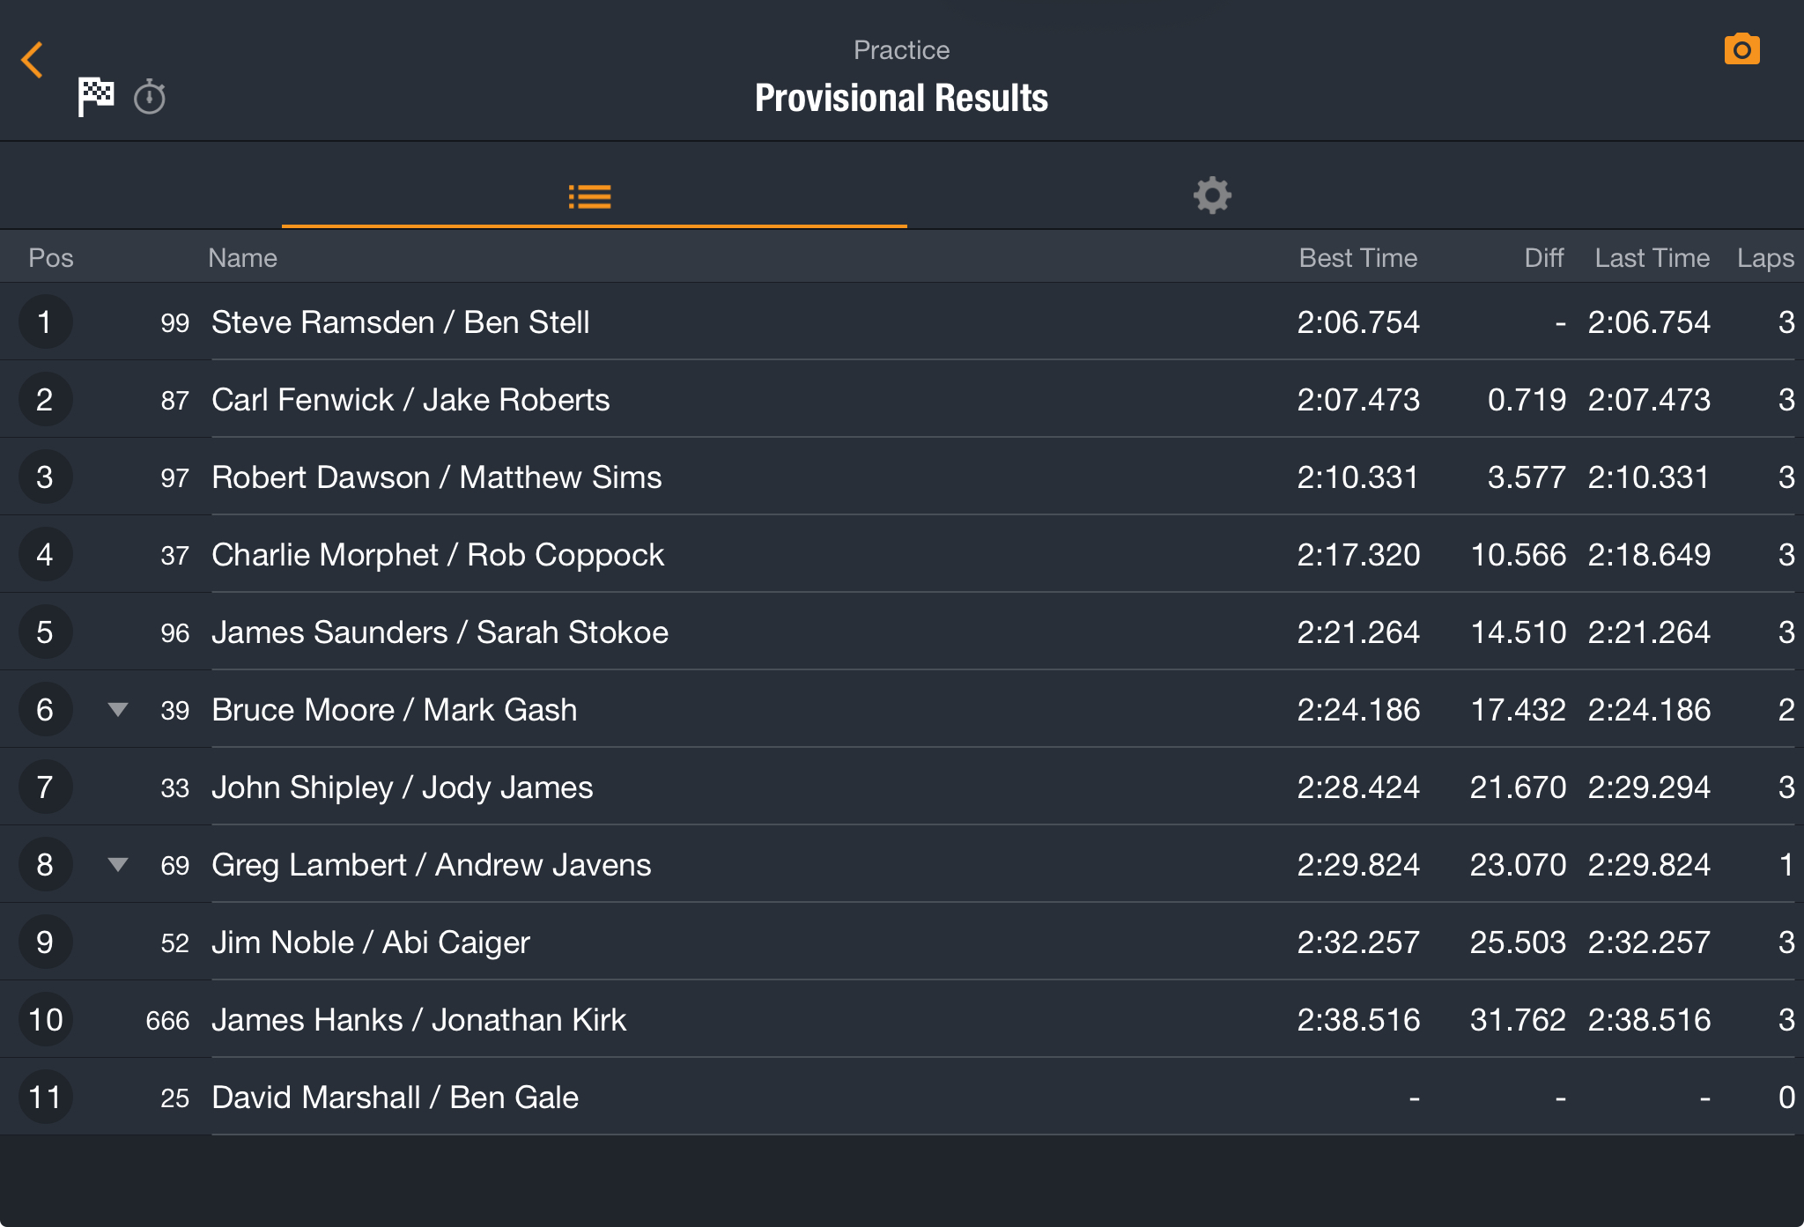This screenshot has width=1804, height=1227.
Task: Sort by the Best Time column header
Action: 1357,258
